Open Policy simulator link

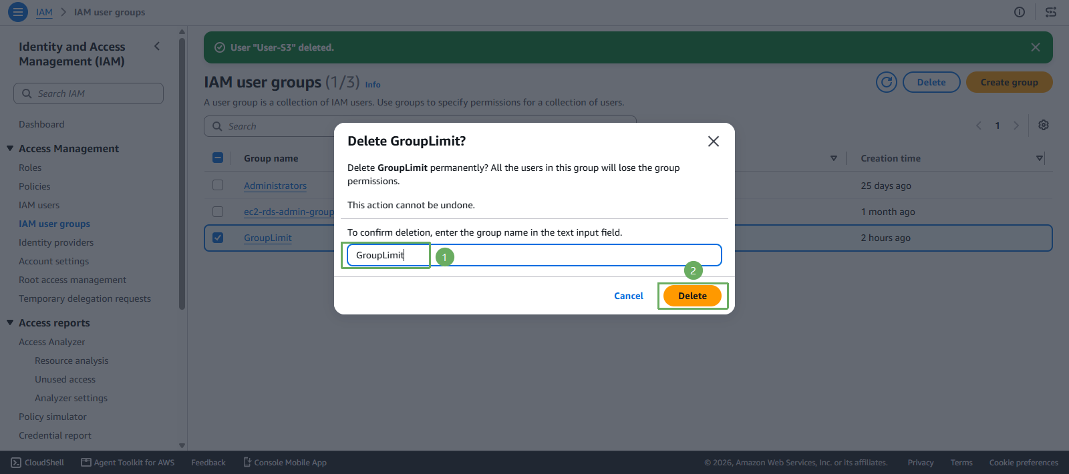pos(53,417)
